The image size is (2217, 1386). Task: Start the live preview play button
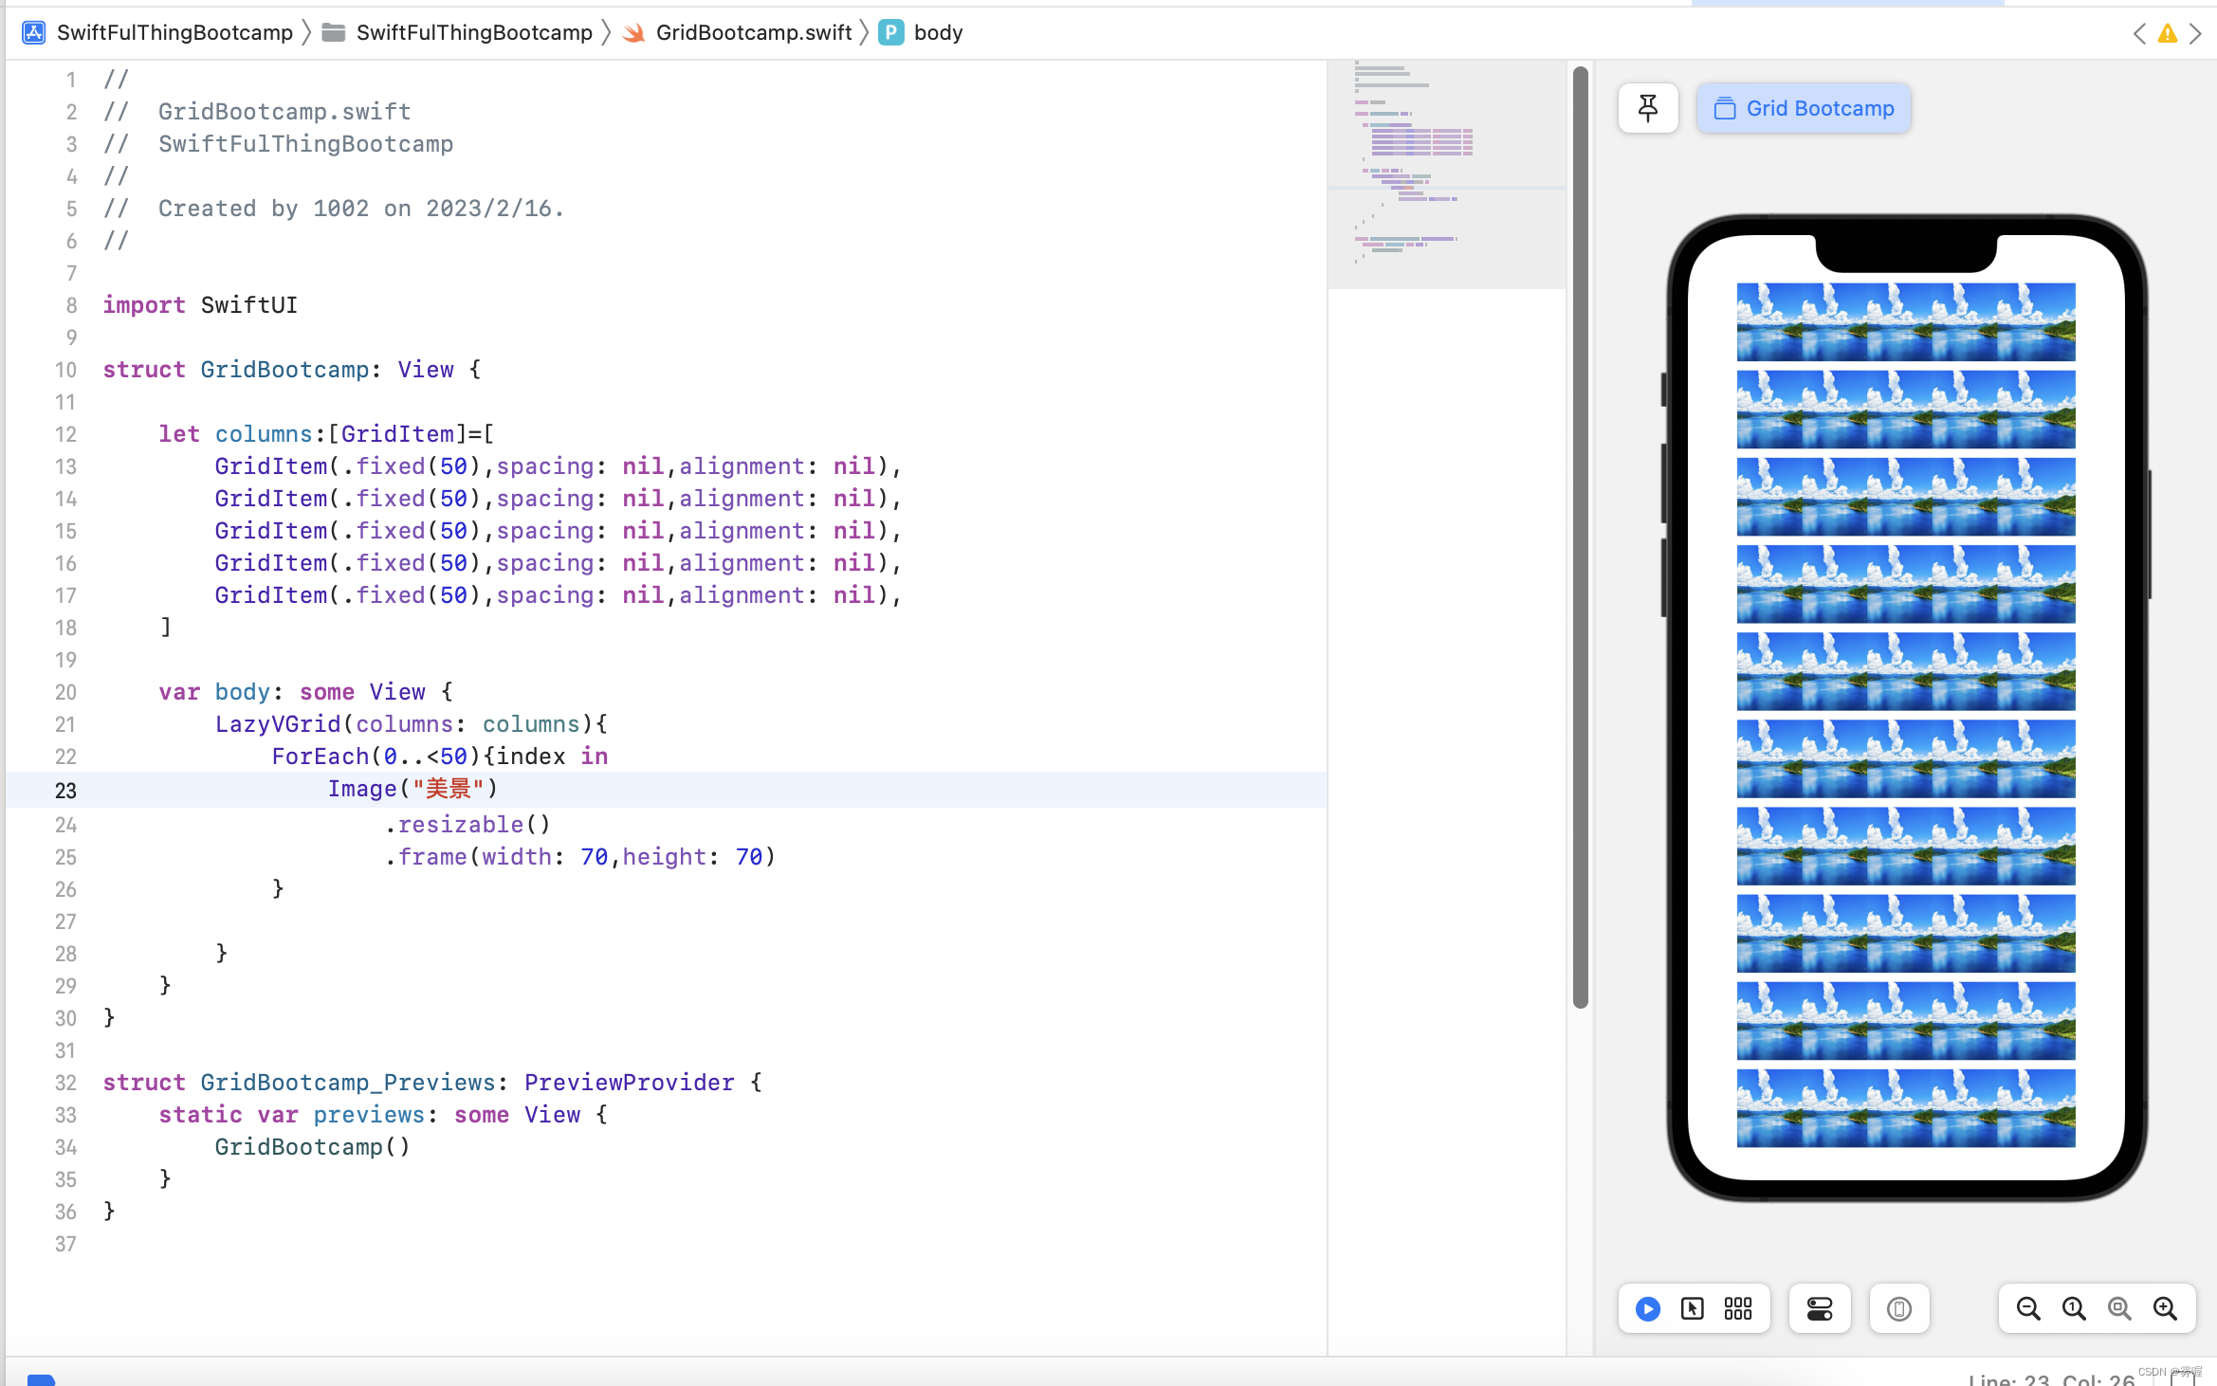(x=1648, y=1309)
